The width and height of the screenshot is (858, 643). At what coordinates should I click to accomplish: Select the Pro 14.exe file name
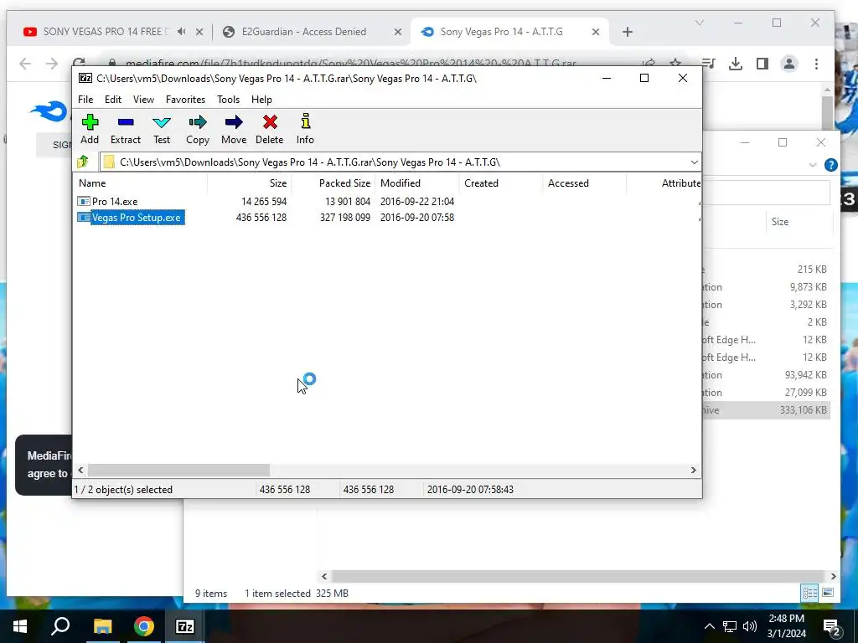click(x=115, y=201)
